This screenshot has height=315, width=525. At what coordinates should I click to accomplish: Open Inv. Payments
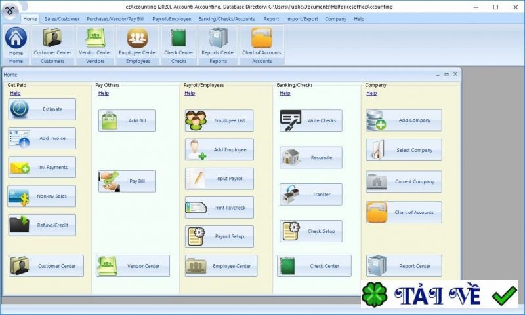coord(42,167)
